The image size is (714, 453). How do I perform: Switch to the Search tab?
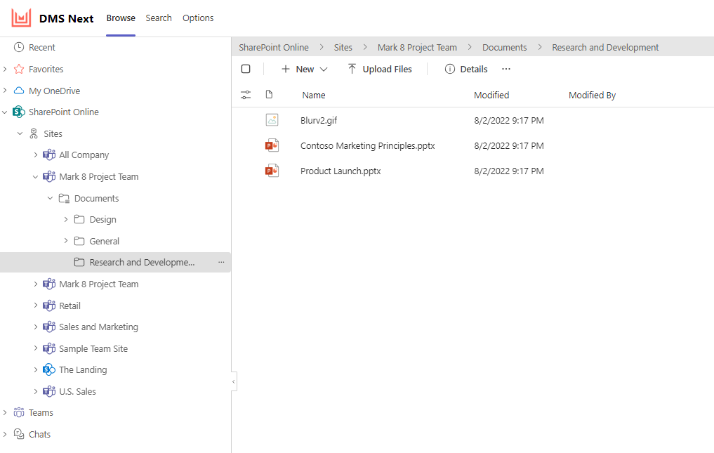[x=159, y=18]
